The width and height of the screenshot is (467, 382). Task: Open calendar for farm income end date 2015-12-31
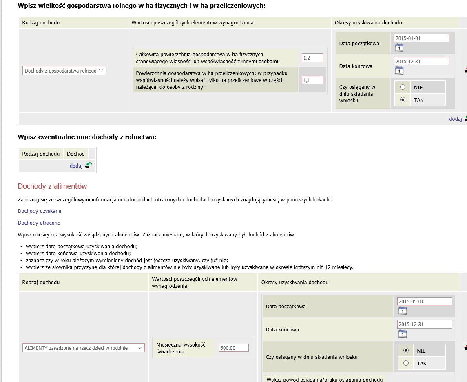(x=399, y=70)
